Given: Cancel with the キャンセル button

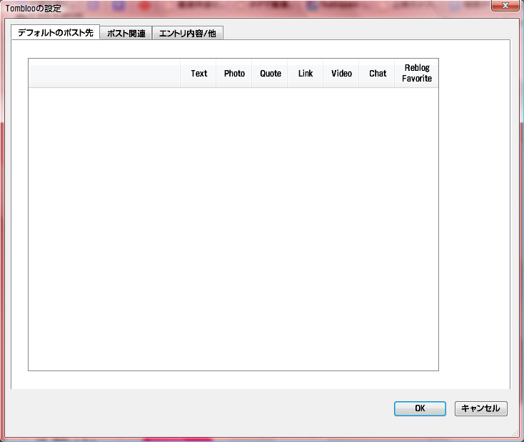Looking at the screenshot, I should pyautogui.click(x=481, y=408).
